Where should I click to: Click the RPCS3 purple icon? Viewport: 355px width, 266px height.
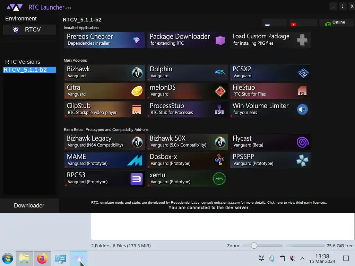(x=137, y=179)
